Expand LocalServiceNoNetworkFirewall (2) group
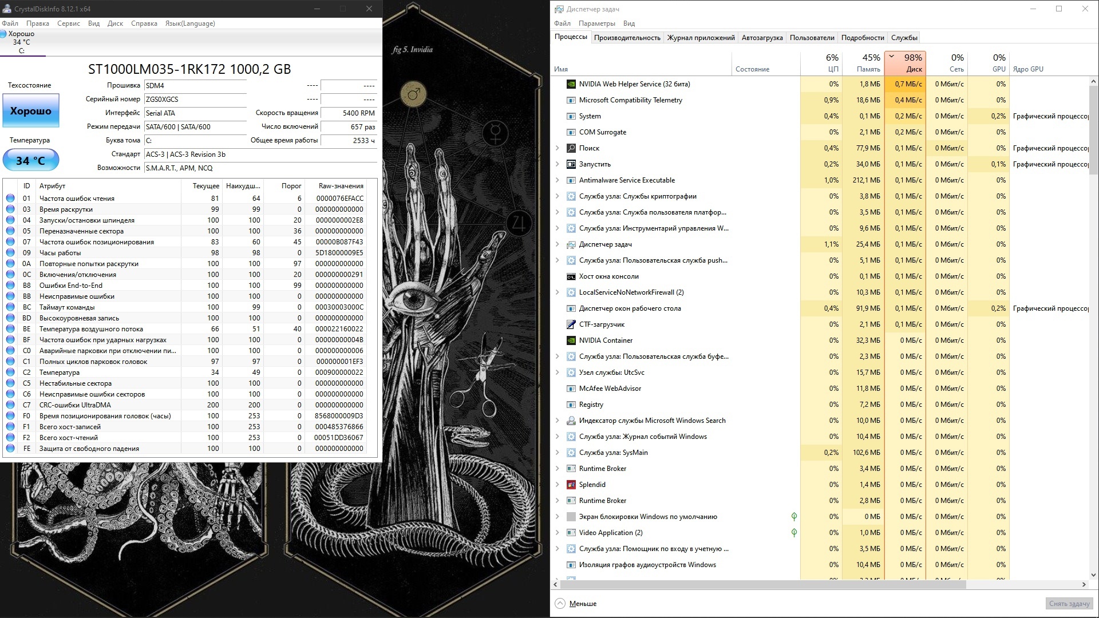The image size is (1099, 618). 558,292
